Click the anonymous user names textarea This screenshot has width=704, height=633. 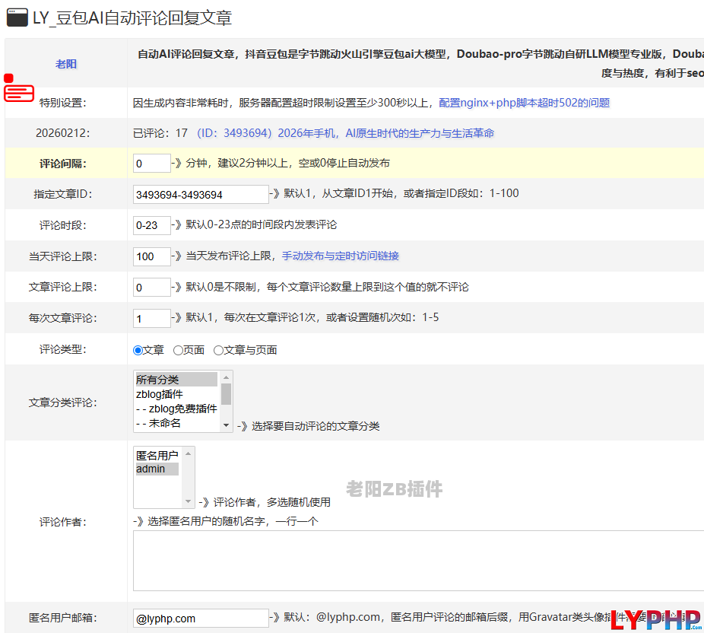418,561
